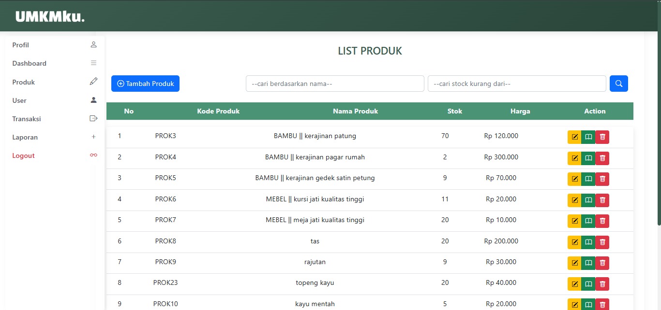
Task: Open the User menu entry
Action: pos(19,100)
